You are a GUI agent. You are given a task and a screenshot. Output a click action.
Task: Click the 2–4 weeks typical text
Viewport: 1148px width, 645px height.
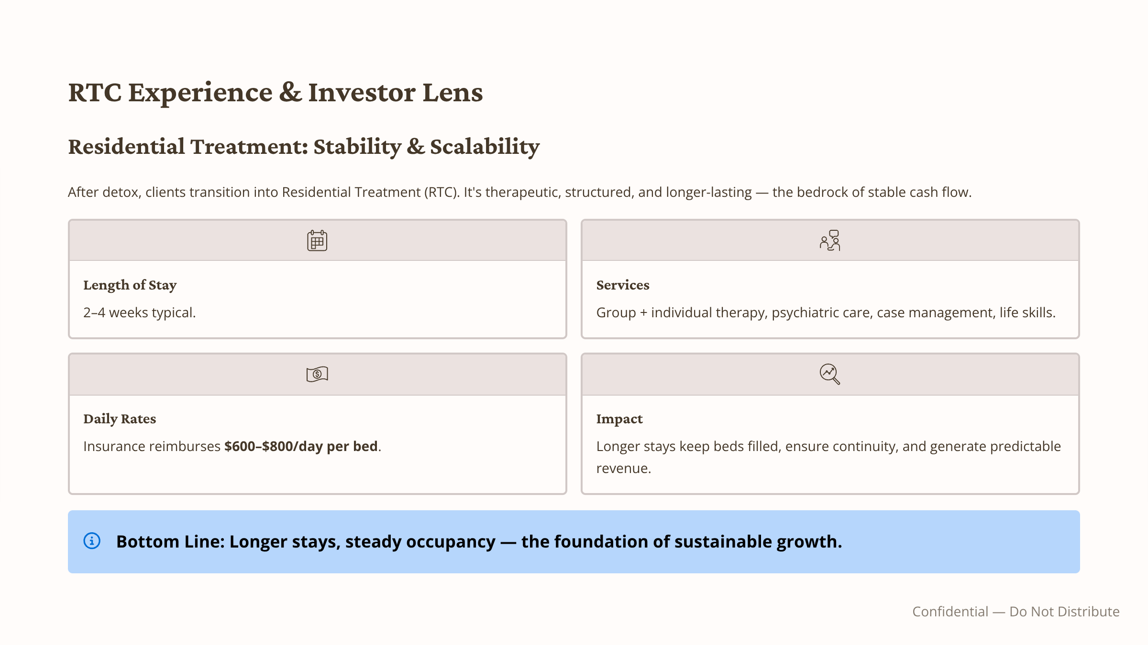coord(140,312)
